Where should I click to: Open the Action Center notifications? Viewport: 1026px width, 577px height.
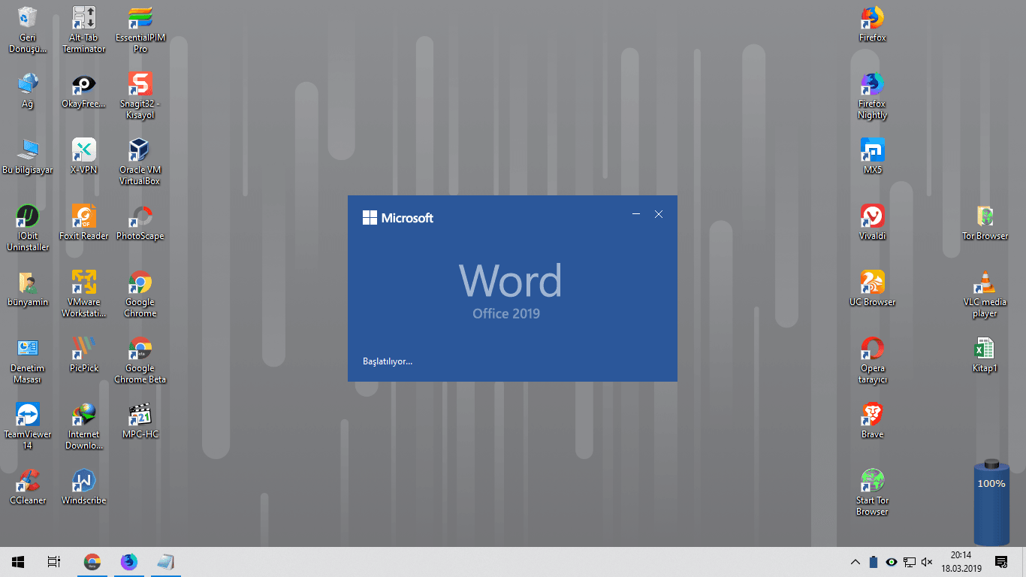coord(1000,562)
